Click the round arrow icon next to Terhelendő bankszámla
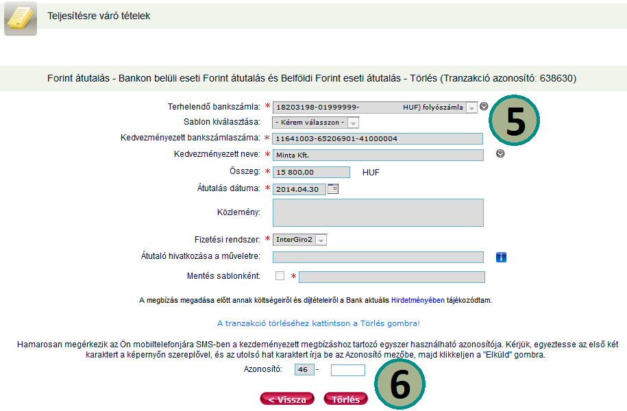 click(484, 106)
